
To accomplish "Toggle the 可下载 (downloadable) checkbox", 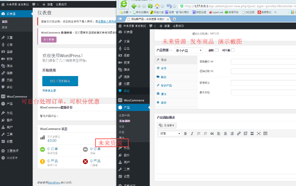I will (233, 50).
